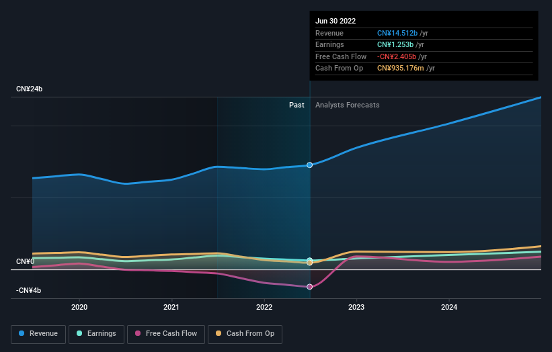Click the Earnings row label in tooltip
This screenshot has height=352, width=552.
click(x=329, y=44)
